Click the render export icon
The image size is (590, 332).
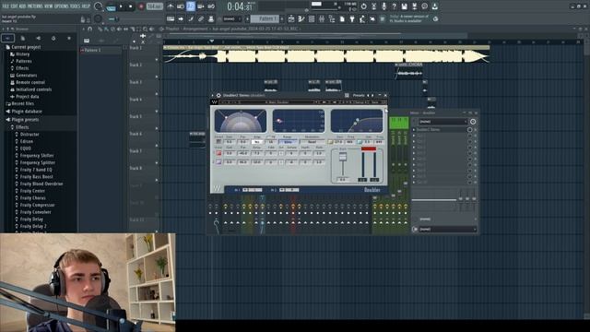[x=414, y=6]
